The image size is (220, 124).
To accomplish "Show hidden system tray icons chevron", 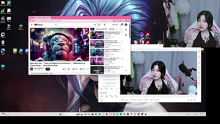I will click(x=185, y=114).
